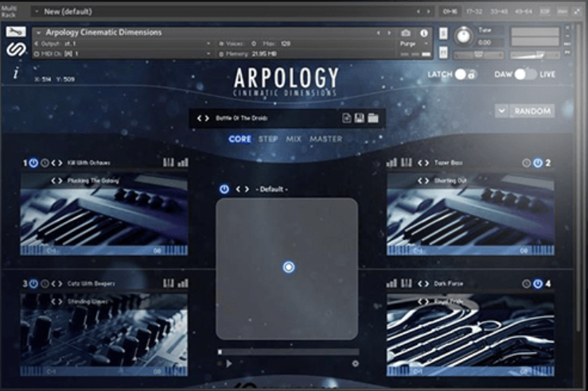Image resolution: width=588 pixels, height=391 pixels.
Task: Click layer 1 level bars icon
Action: pos(183,162)
